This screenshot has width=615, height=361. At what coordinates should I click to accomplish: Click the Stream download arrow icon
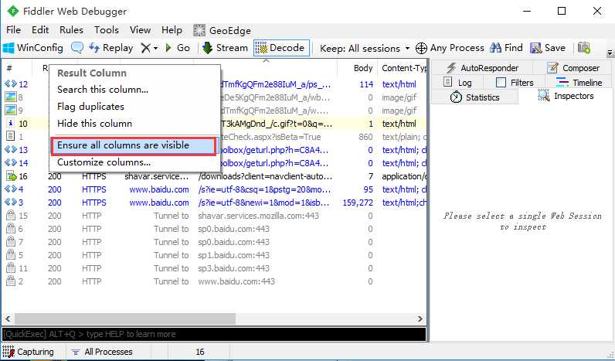point(208,48)
